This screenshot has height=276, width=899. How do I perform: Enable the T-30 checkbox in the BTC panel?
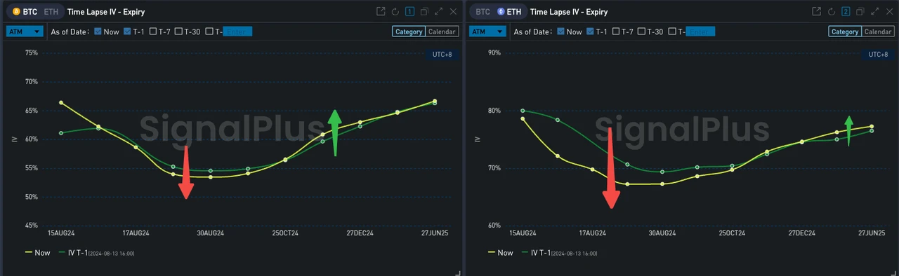(x=178, y=32)
